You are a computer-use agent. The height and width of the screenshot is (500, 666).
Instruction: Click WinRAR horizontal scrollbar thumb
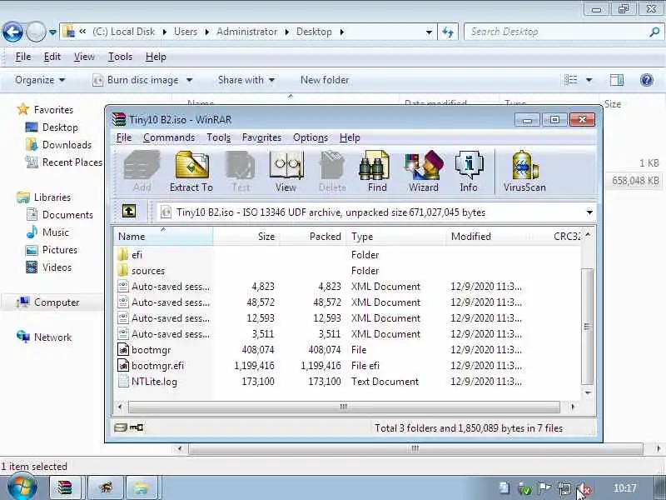pyautogui.click(x=344, y=407)
